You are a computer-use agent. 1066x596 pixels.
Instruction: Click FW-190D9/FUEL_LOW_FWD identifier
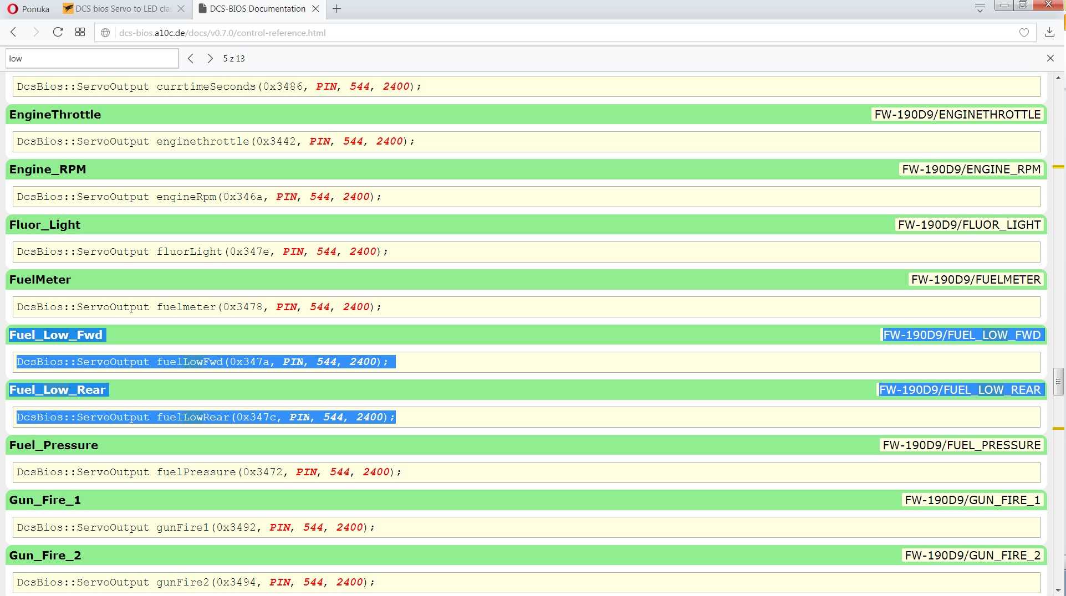[x=962, y=335]
